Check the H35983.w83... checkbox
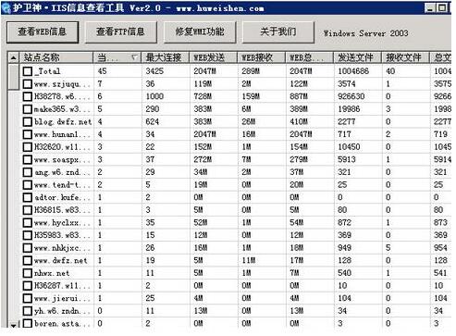456x336 pixels. pyautogui.click(x=28, y=235)
